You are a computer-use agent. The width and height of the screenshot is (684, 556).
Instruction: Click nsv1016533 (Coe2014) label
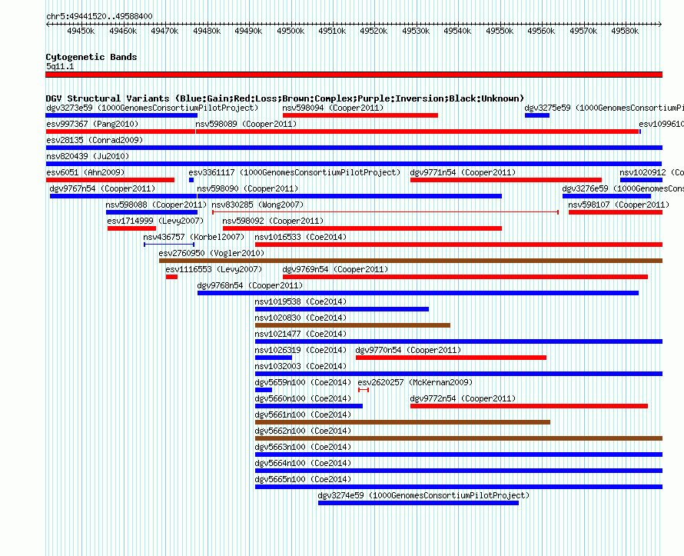pos(301,237)
